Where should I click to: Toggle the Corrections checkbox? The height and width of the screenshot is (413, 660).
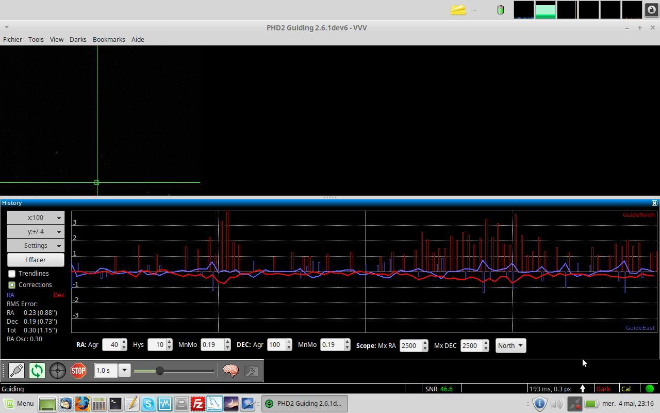click(x=12, y=285)
